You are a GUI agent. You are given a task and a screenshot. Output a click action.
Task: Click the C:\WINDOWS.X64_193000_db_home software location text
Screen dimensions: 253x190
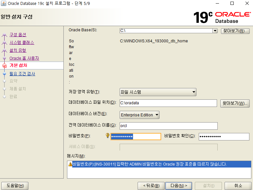click(154, 41)
